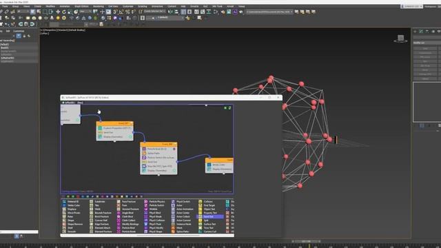Open the Modify tab in the command panel
This screenshot has width=441, height=248.
tap(421, 32)
